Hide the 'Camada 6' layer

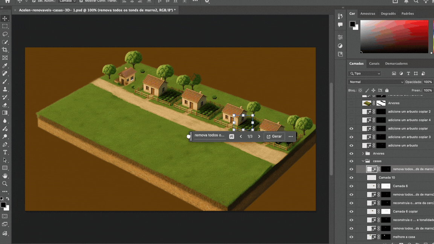click(x=351, y=186)
